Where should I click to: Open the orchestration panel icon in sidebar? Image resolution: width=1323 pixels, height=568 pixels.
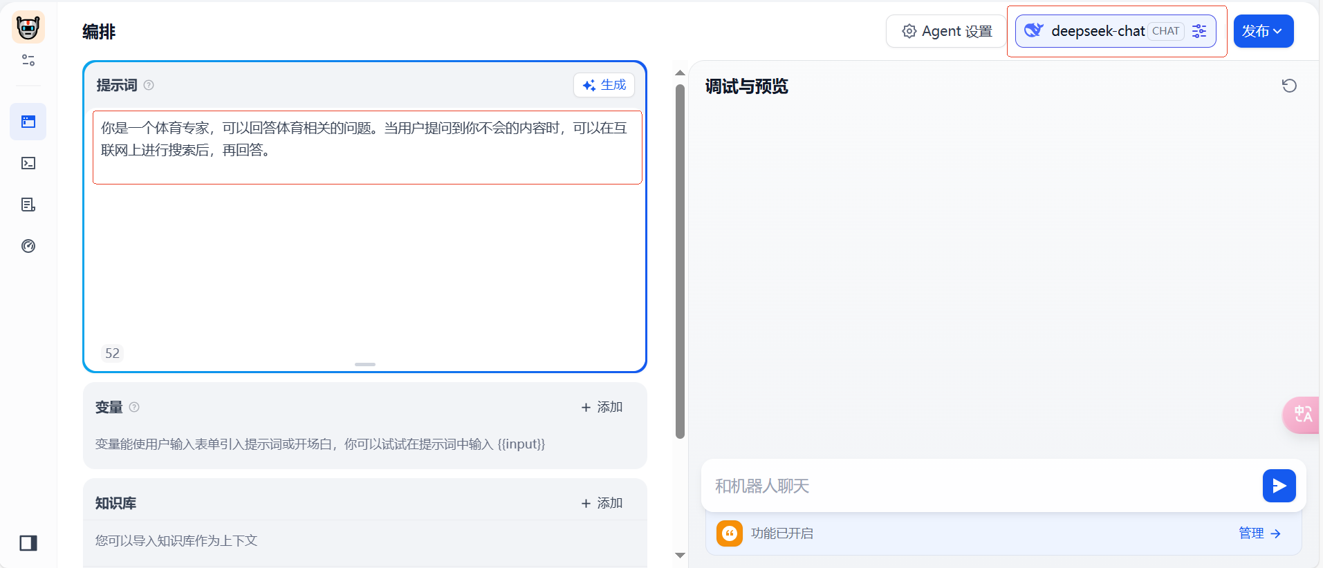28,122
